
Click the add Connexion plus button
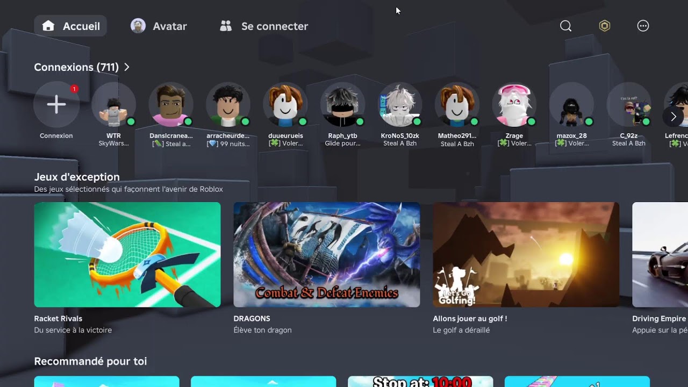click(56, 104)
